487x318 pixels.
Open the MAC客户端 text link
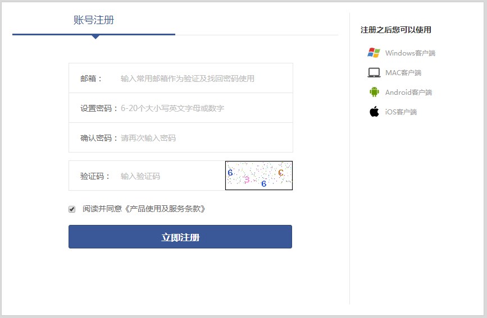point(403,73)
